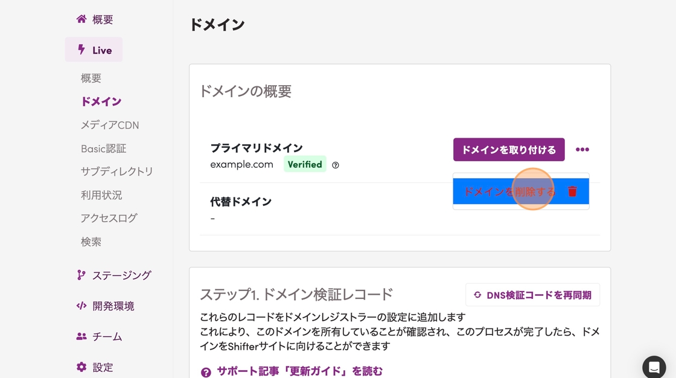The image size is (676, 378).
Task: Click the branch icon for ステージング
Action: click(x=81, y=275)
